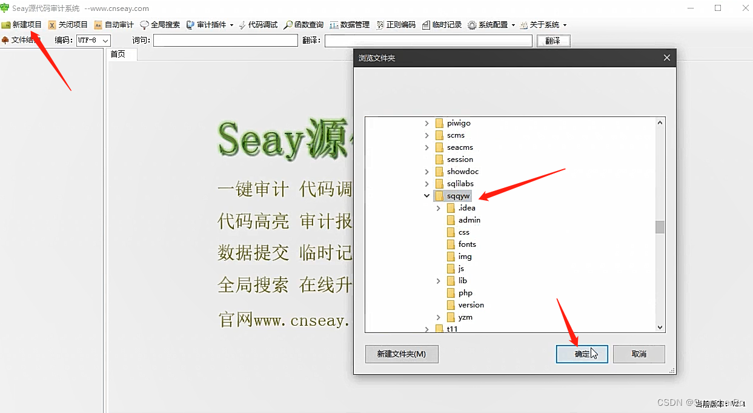Click the new project icon in toolbar
Screen dimensions: 753x413
pyautogui.click(x=6, y=25)
